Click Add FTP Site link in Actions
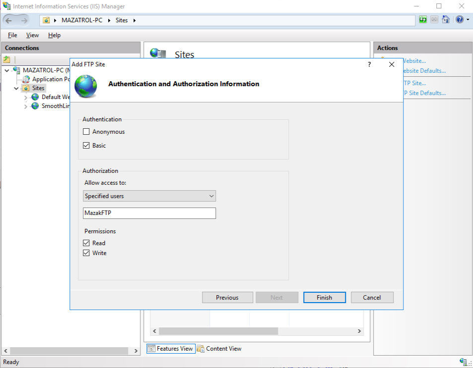Screen dimensions: 473x368 pyautogui.click(x=414, y=83)
